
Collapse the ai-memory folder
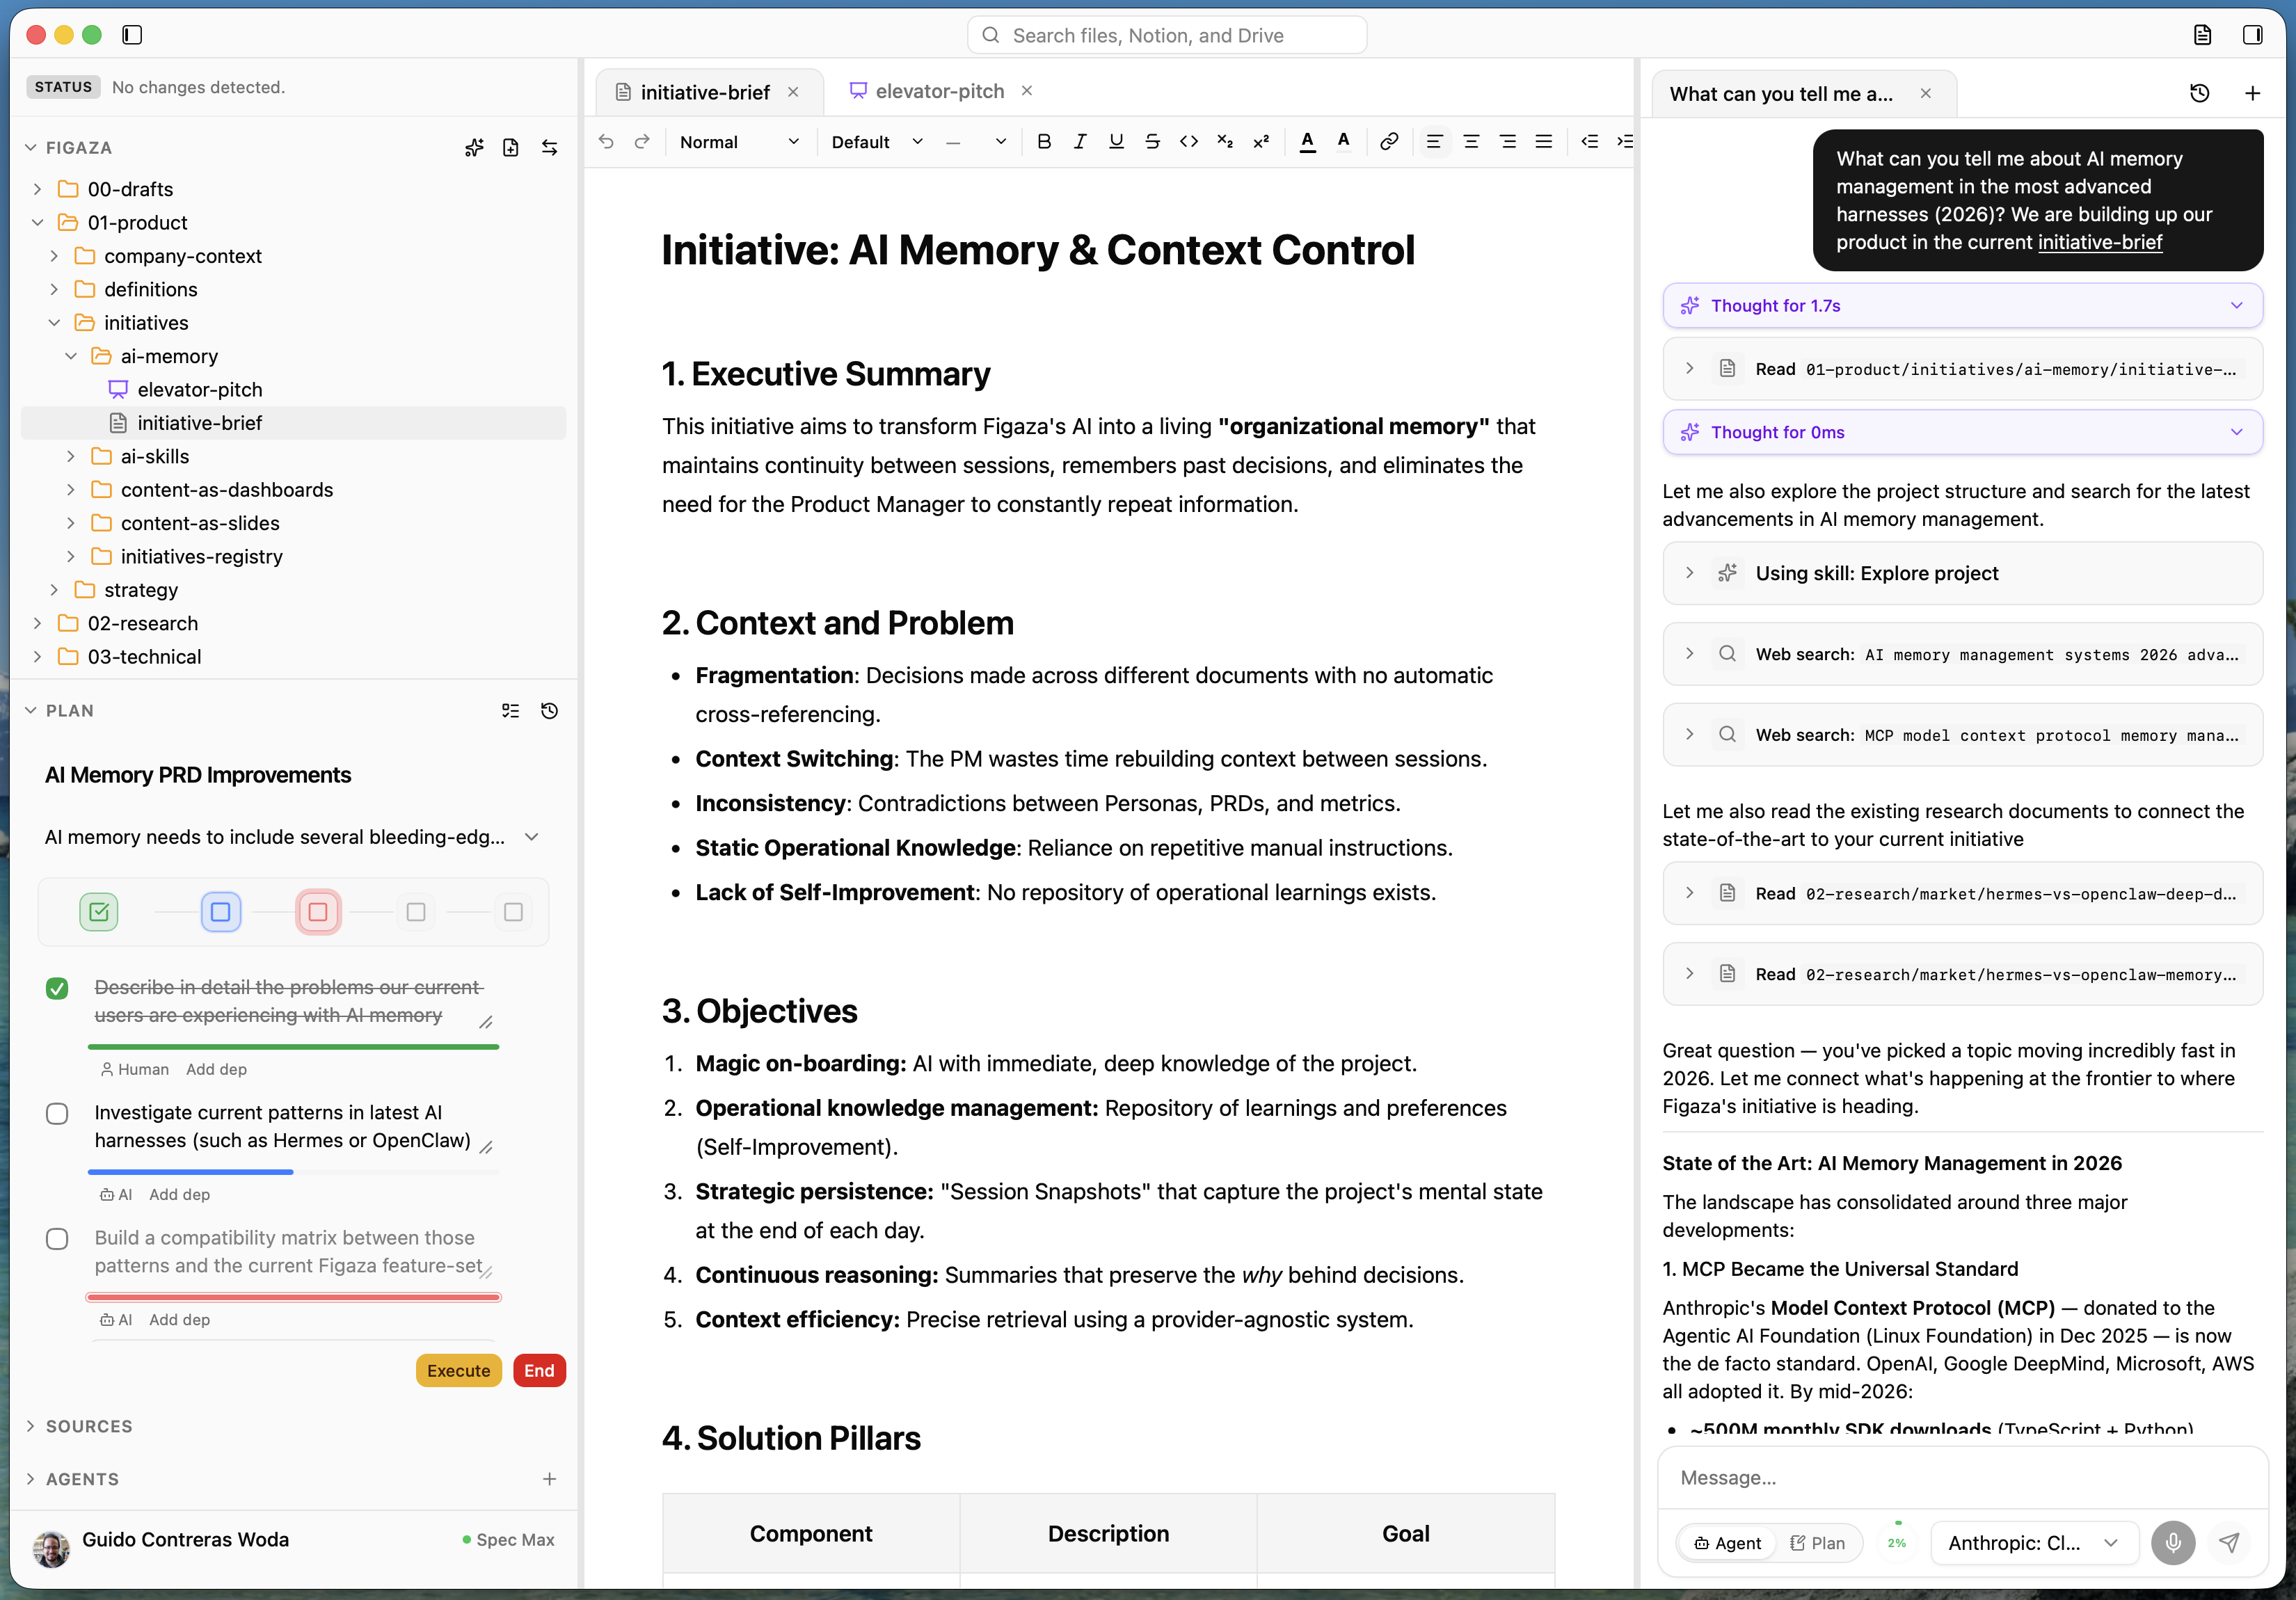71,356
